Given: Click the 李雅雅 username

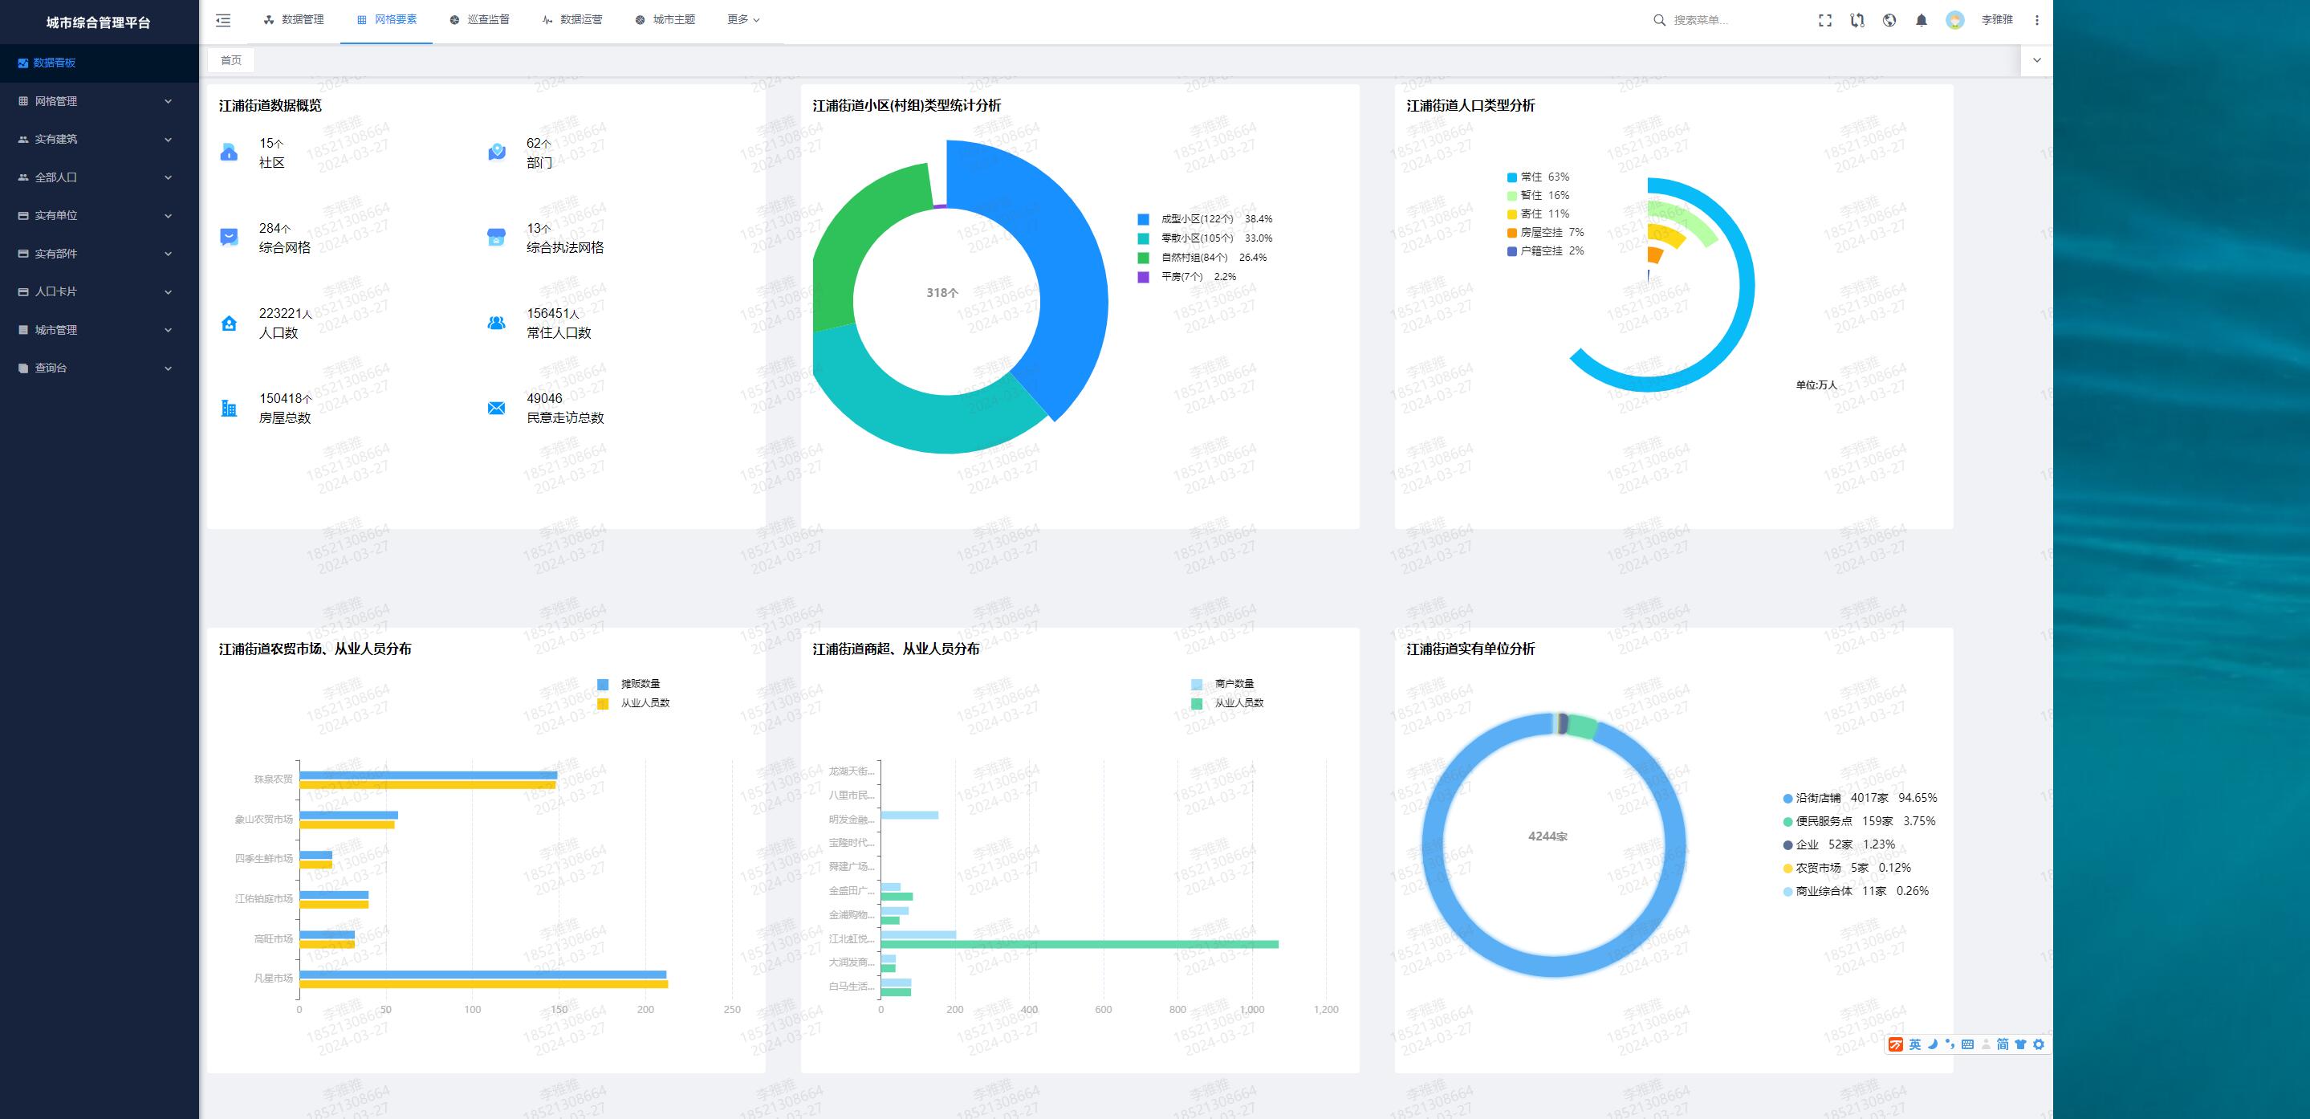Looking at the screenshot, I should (x=1997, y=20).
